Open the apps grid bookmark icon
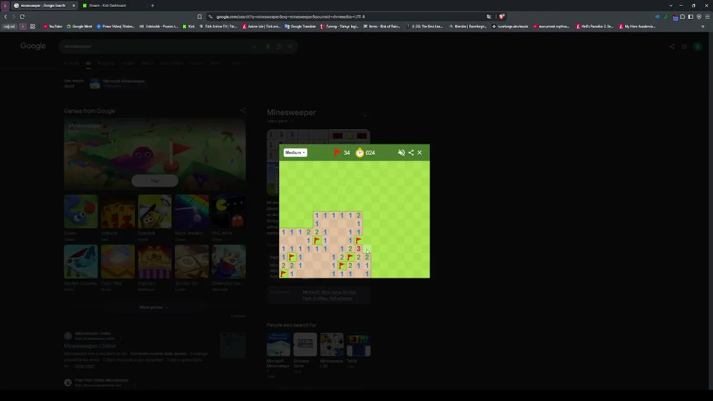This screenshot has height=401, width=713. pyautogui.click(x=32, y=26)
